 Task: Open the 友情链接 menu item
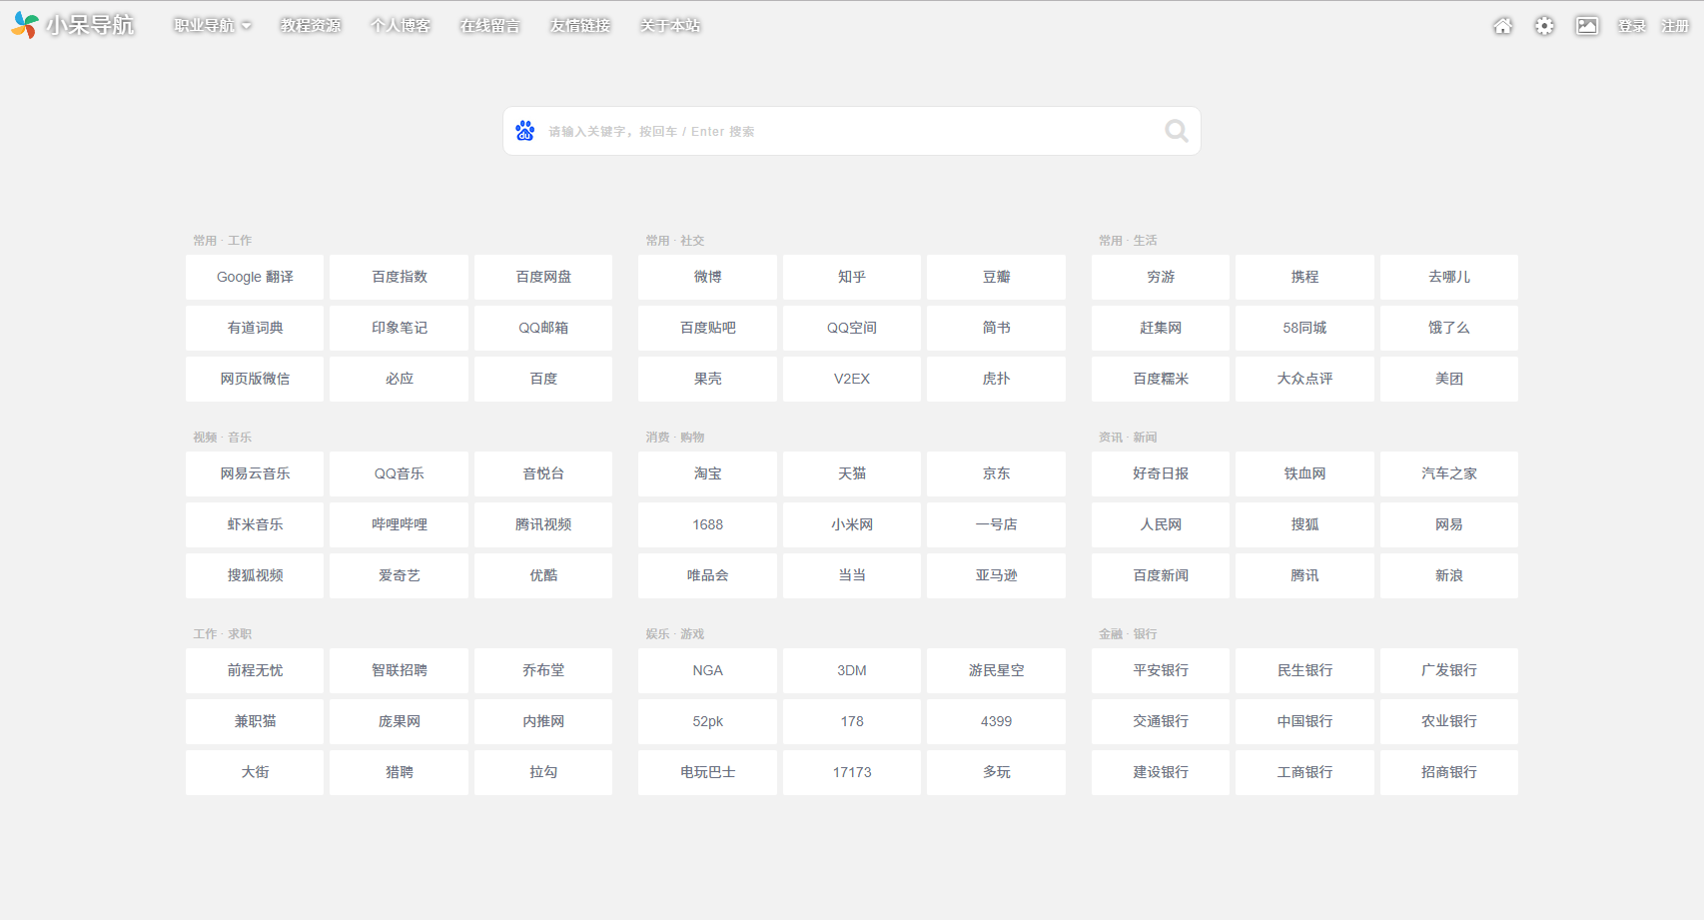580,26
